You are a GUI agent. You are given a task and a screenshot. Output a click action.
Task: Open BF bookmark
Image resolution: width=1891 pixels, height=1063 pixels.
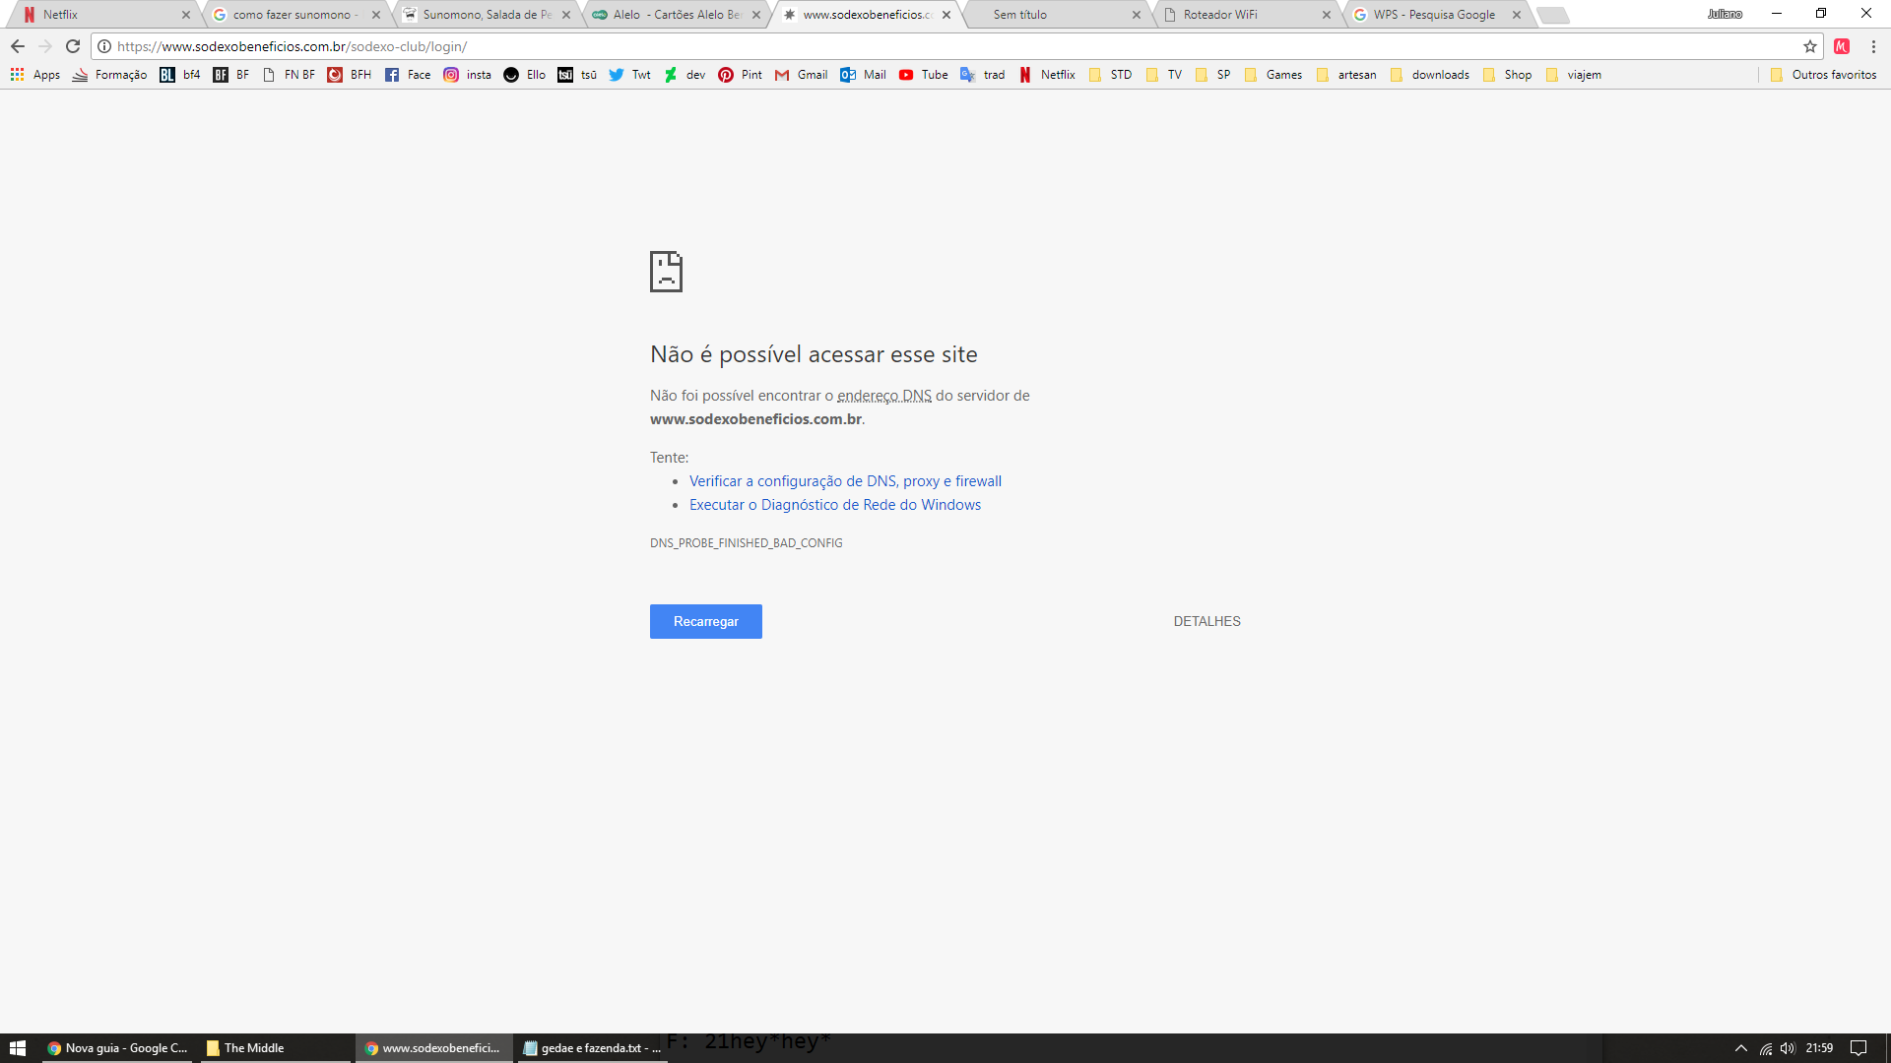pos(231,75)
